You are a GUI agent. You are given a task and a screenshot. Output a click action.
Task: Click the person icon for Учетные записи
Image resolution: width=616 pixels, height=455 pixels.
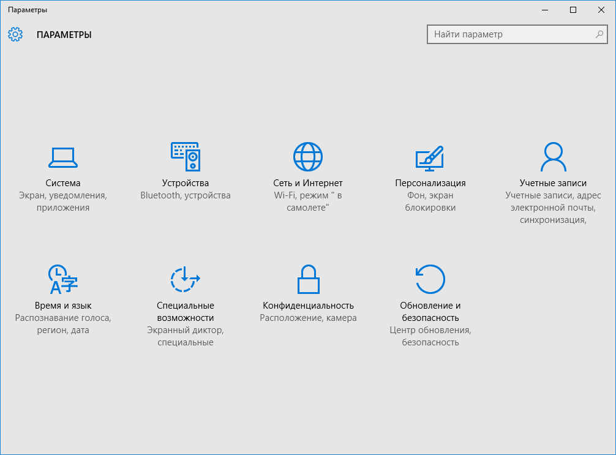(553, 157)
